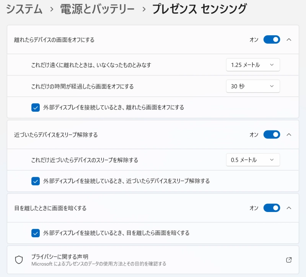Open privacy statement via external link icon

click(x=290, y=260)
